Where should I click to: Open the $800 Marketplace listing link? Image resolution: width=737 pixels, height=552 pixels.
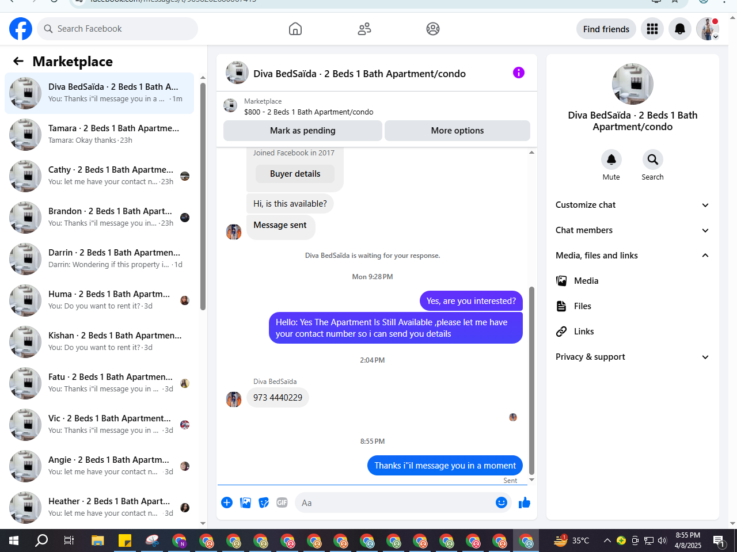[309, 112]
